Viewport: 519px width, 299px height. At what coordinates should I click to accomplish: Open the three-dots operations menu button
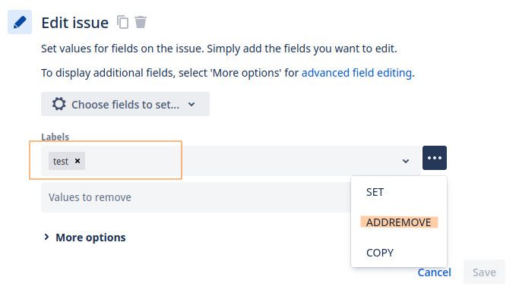pos(434,158)
